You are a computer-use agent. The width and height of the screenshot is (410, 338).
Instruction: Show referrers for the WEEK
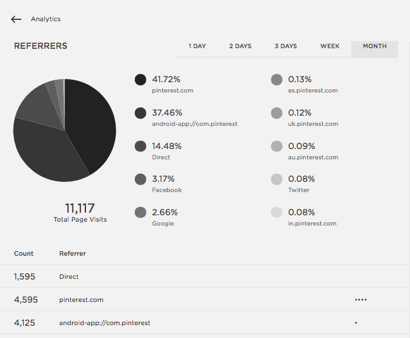click(330, 46)
